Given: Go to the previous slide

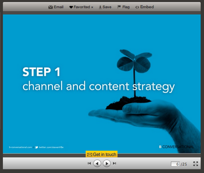Looking at the screenshot, I should 97,164.
